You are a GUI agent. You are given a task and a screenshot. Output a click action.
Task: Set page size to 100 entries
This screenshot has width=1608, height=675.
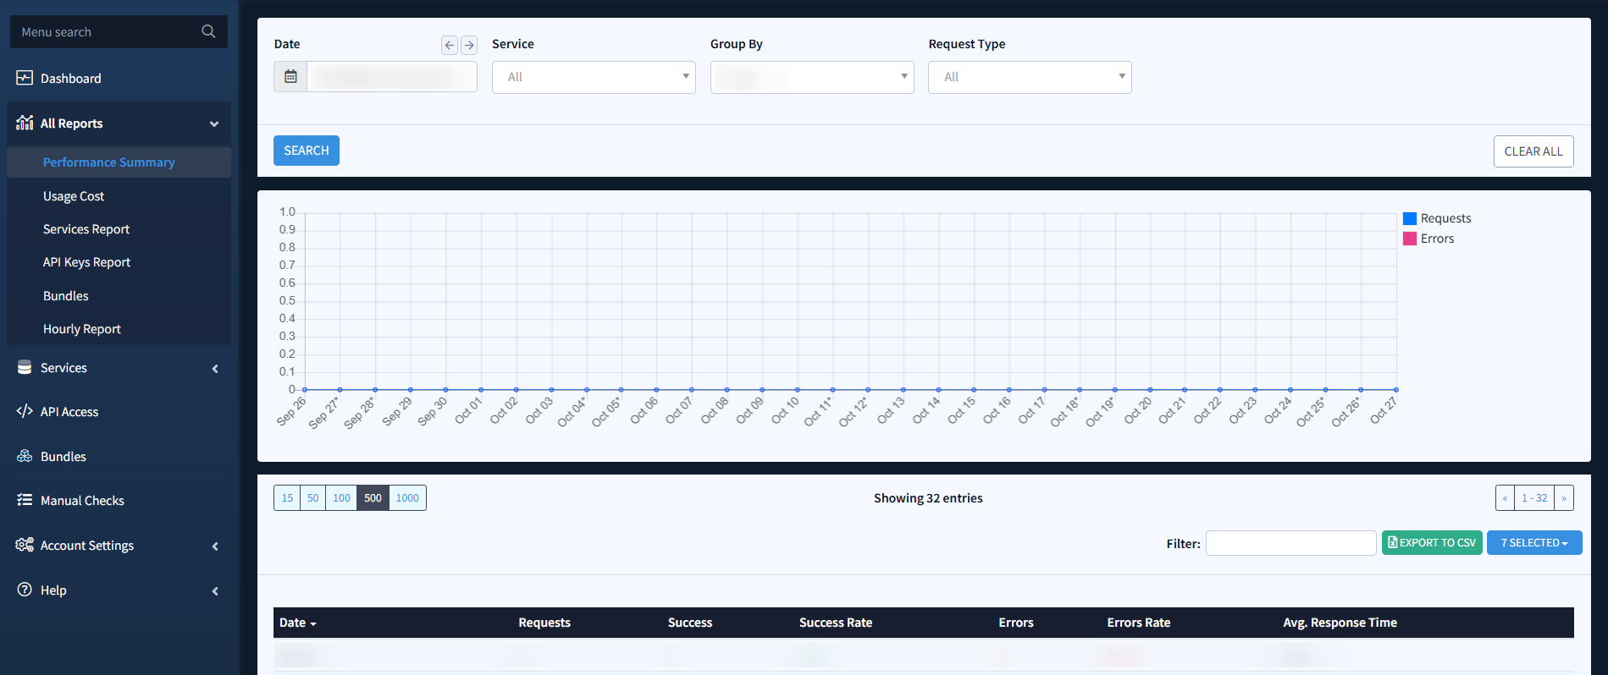341,498
